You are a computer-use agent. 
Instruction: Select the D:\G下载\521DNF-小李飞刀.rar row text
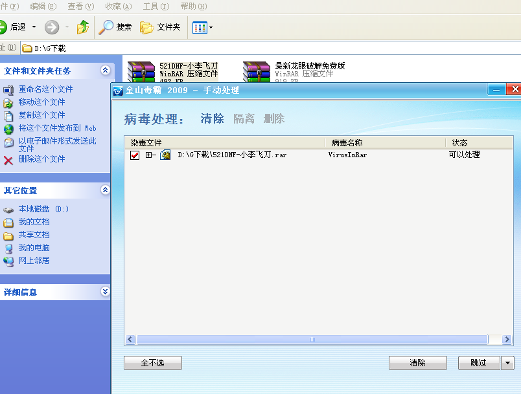coord(232,155)
